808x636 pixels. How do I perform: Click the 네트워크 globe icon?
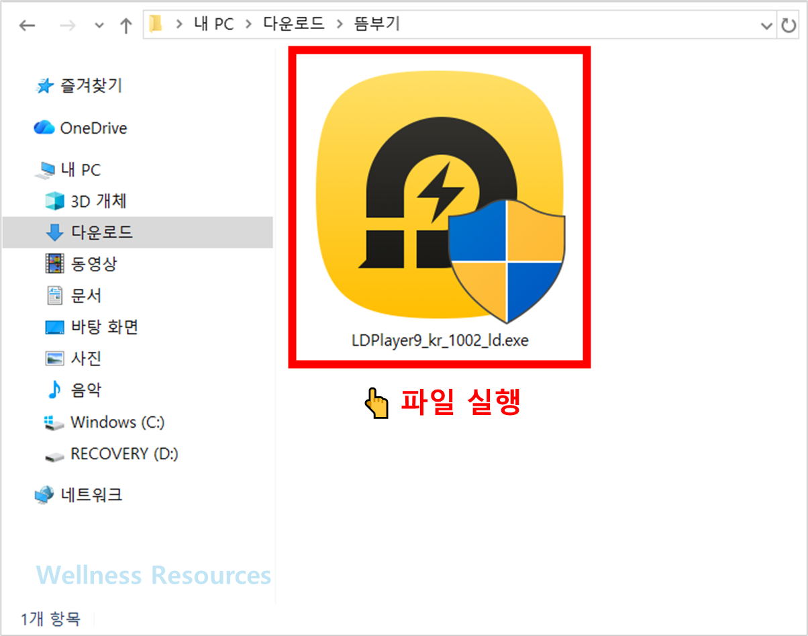44,496
